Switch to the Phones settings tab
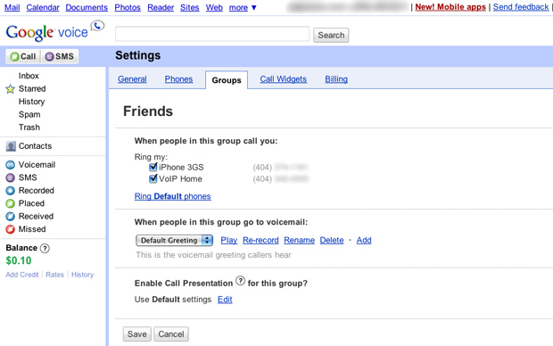Viewport: 553px width, 346px height. 178,79
